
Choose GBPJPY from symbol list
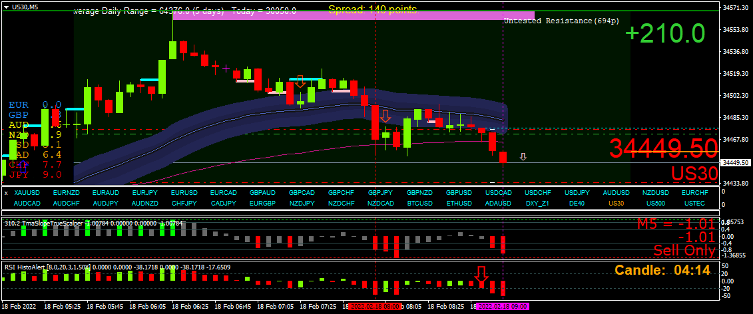click(x=380, y=192)
